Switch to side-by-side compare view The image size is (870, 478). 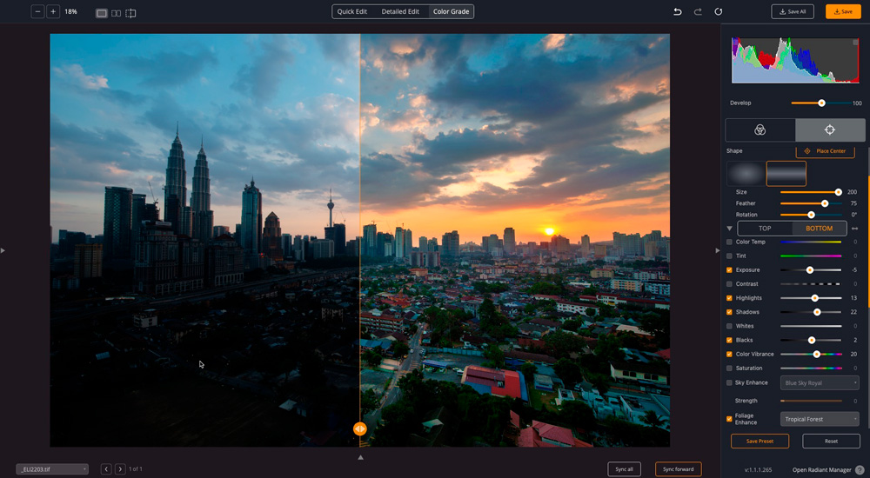pyautogui.click(x=116, y=13)
